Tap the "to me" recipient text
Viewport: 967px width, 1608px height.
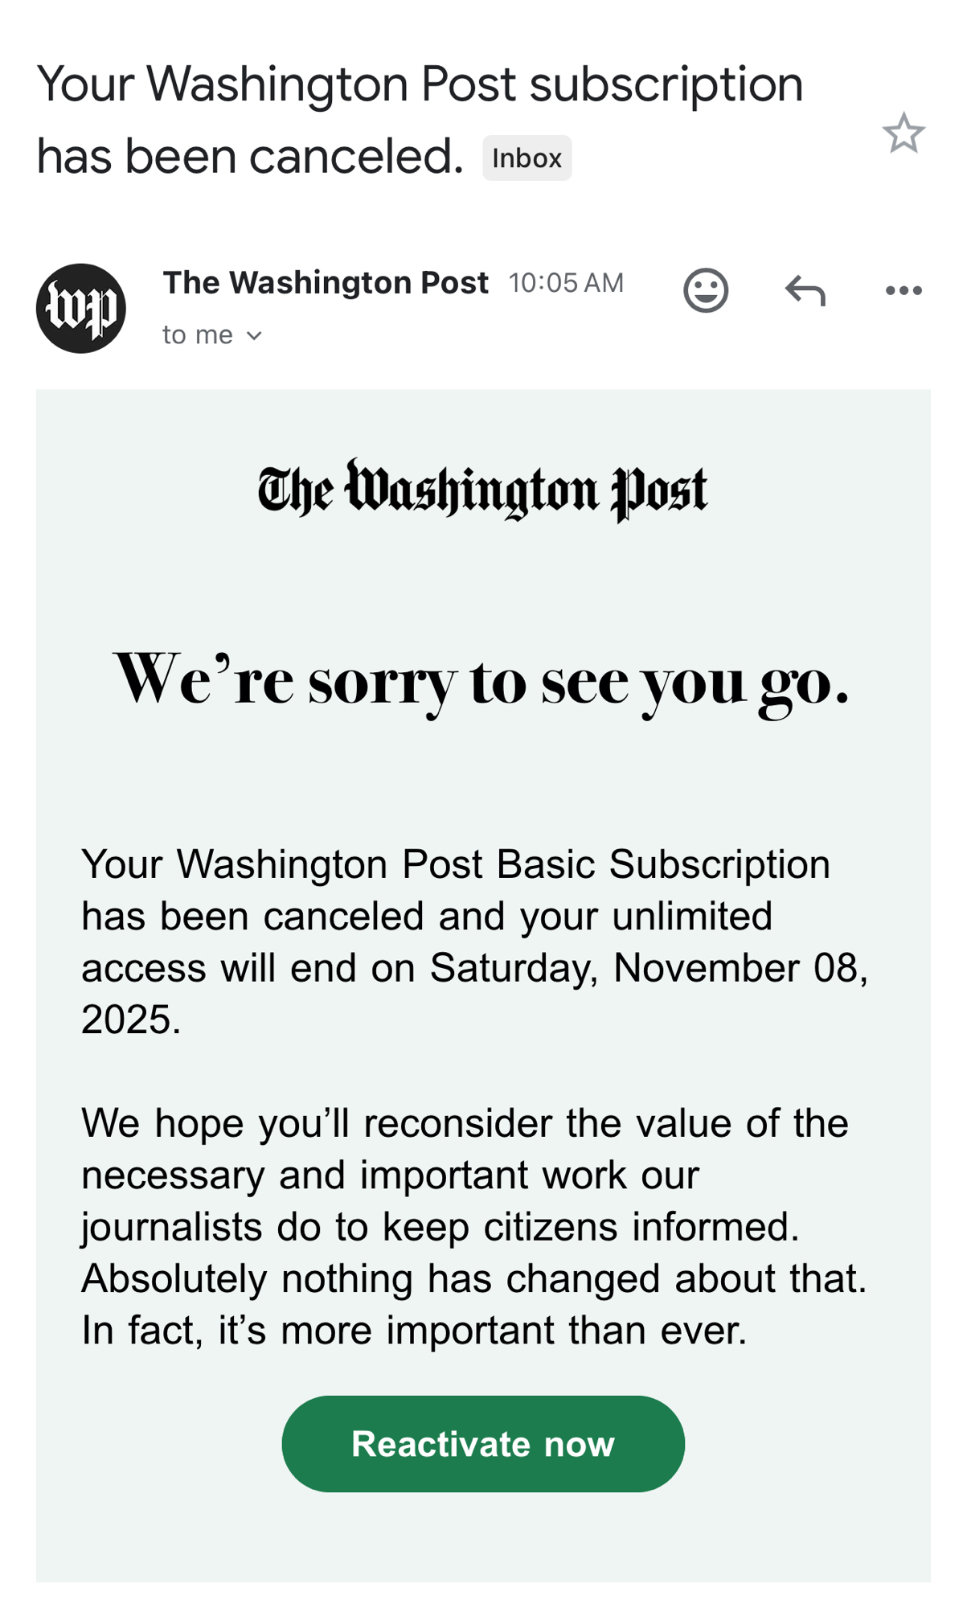coord(198,335)
